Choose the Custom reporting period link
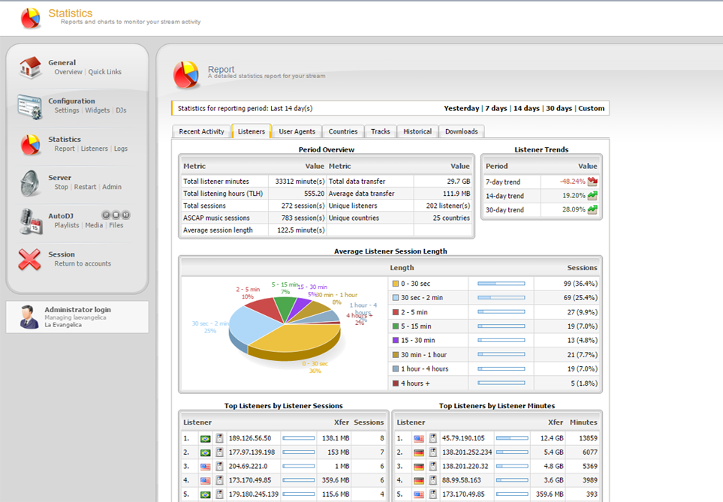This screenshot has width=723, height=502. [x=591, y=108]
